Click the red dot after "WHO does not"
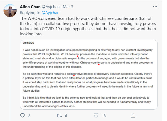167x121 pixels. point(78,57)
